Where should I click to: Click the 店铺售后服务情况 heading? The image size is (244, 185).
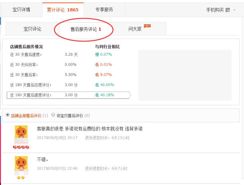[x=27, y=47]
